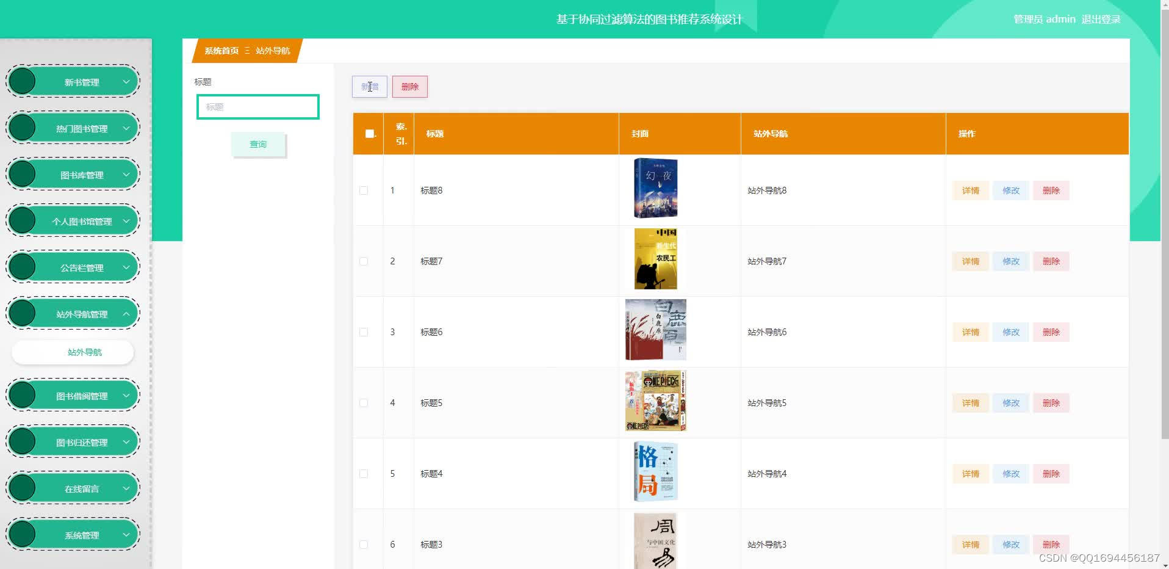Expand the 个人图书馆管理 menu chevron
The width and height of the screenshot is (1169, 569).
[126, 221]
